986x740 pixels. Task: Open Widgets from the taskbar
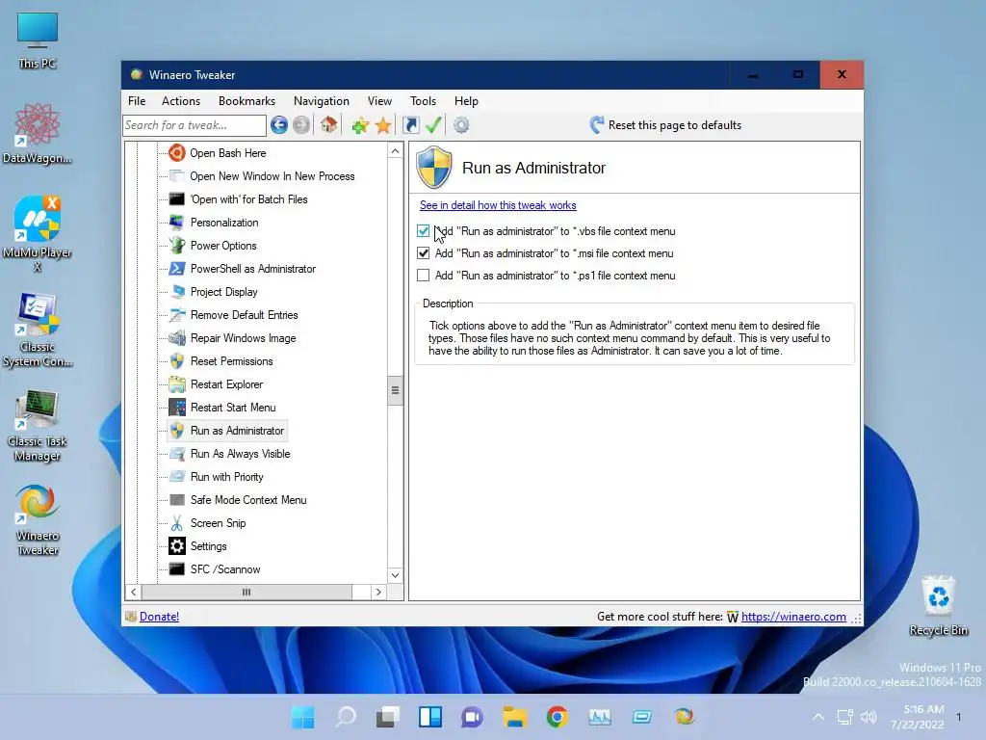(x=430, y=717)
